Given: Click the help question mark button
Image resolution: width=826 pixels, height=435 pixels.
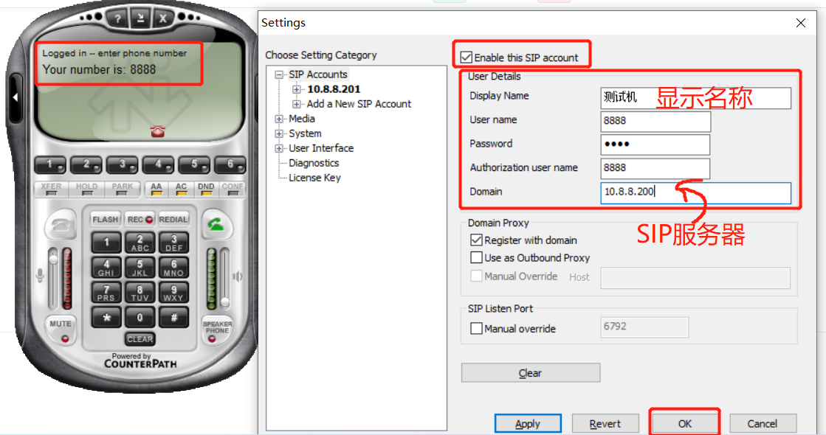Looking at the screenshot, I should tap(116, 18).
